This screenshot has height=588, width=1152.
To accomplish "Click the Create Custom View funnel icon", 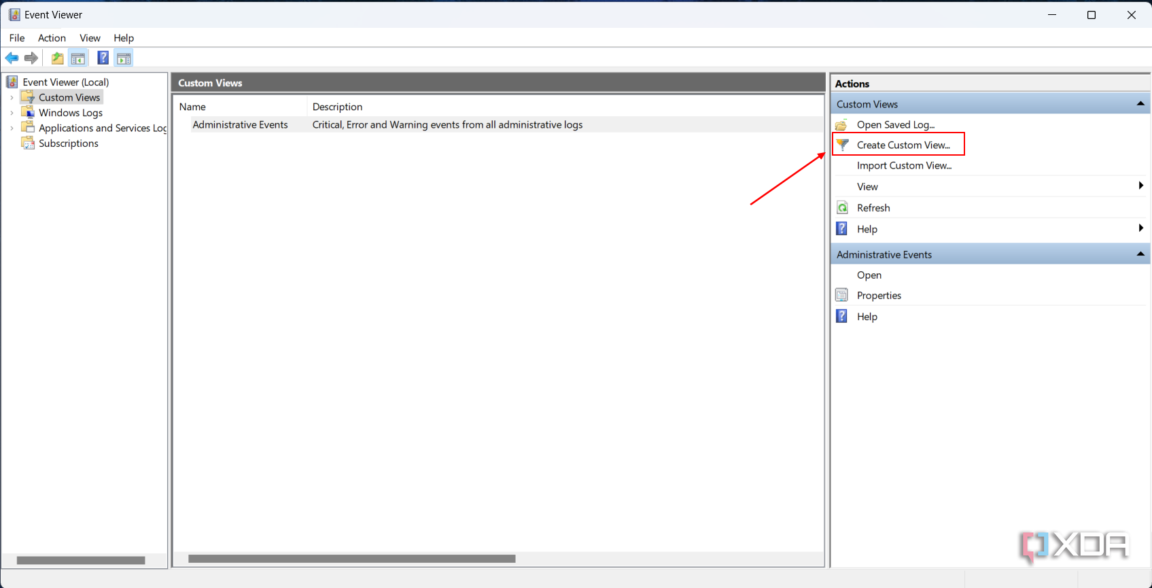I will 842,145.
